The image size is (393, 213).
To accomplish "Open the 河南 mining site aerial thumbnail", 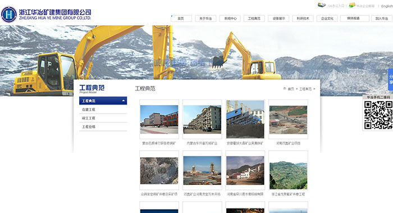I will click(288, 120).
